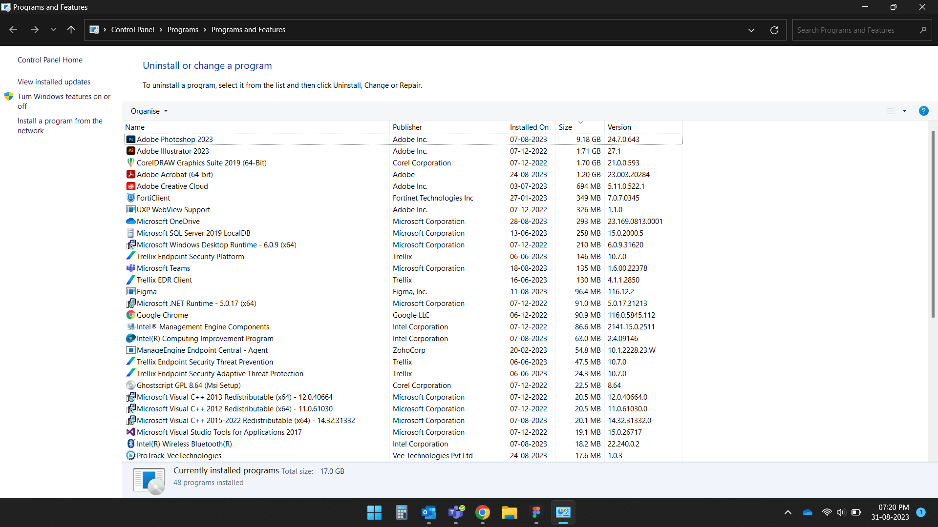Click the Back navigation arrow

click(x=13, y=30)
